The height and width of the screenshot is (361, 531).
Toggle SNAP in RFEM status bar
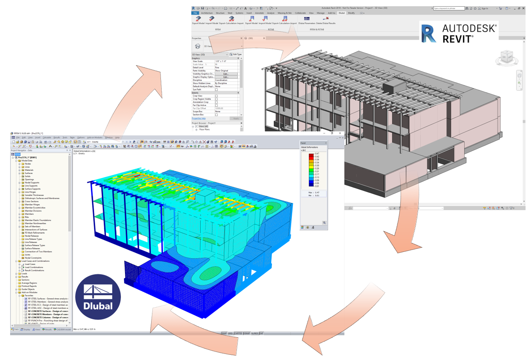[224, 333]
